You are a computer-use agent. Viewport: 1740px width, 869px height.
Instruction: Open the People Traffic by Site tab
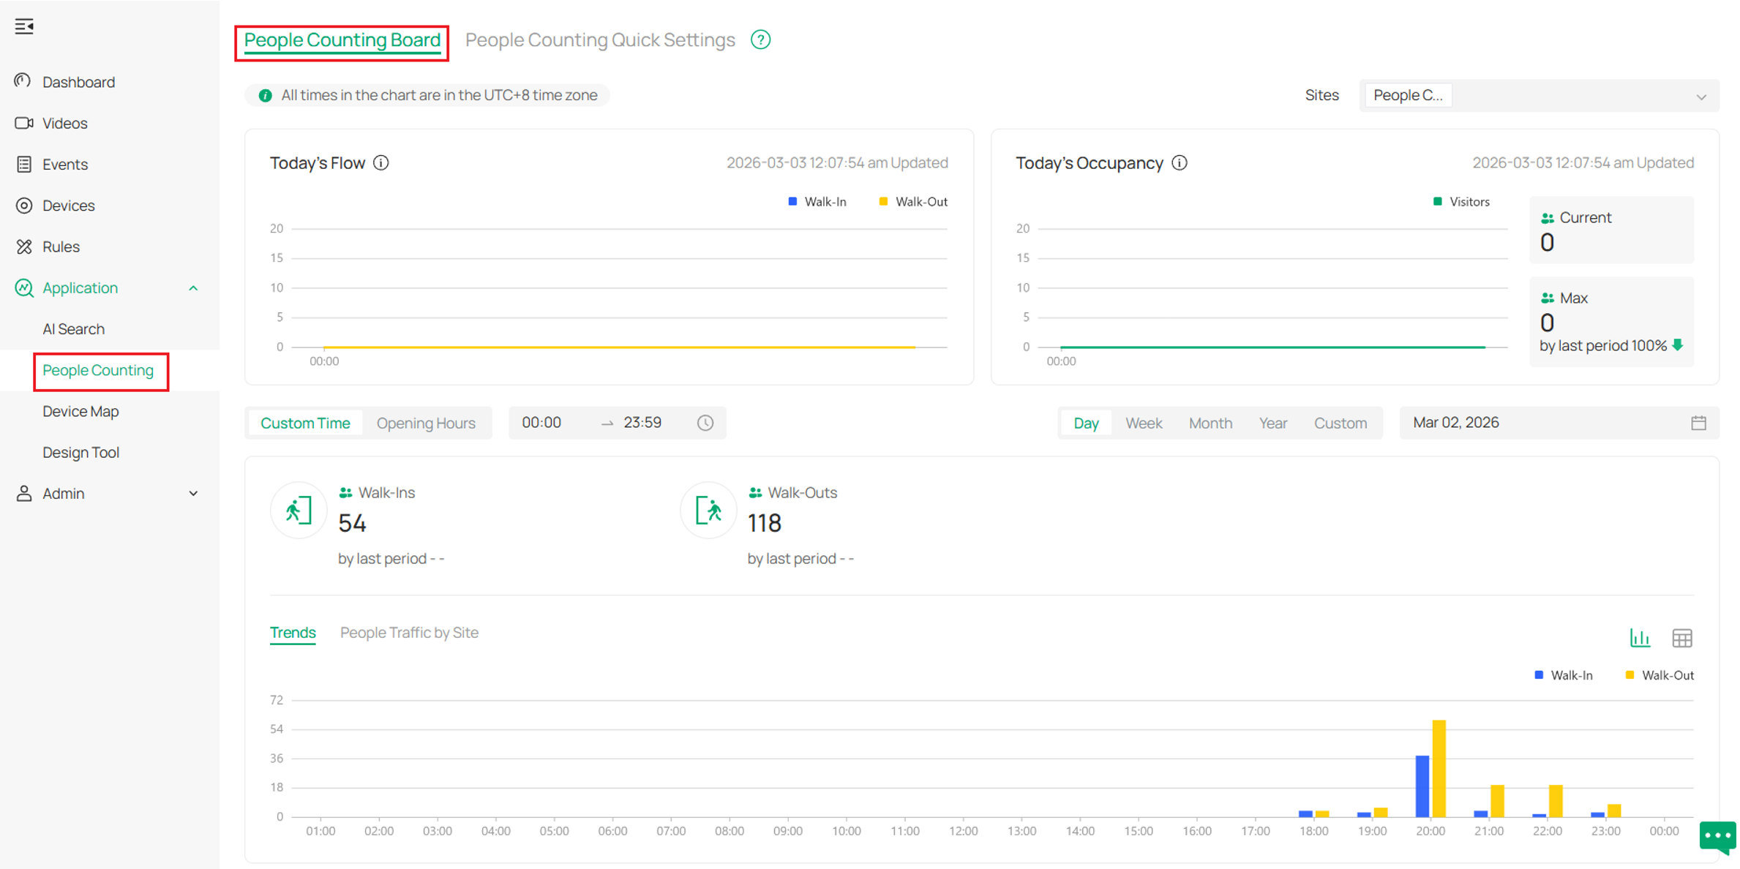click(409, 633)
